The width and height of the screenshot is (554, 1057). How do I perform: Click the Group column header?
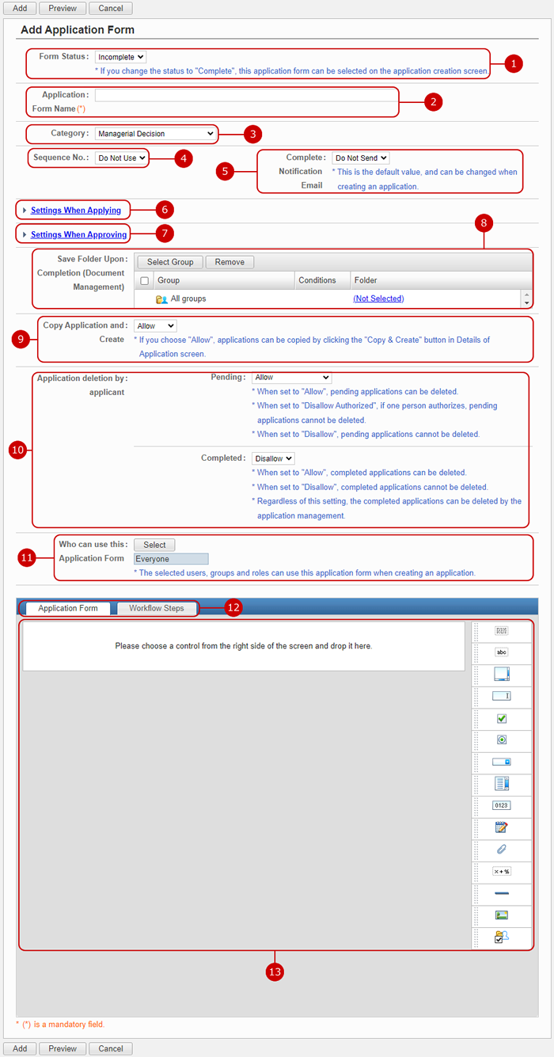169,280
